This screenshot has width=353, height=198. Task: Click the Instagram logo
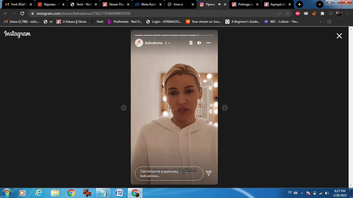tap(17, 34)
